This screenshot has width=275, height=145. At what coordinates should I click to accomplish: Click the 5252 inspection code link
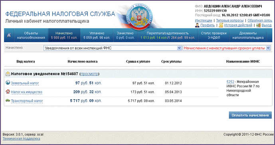[230, 82]
